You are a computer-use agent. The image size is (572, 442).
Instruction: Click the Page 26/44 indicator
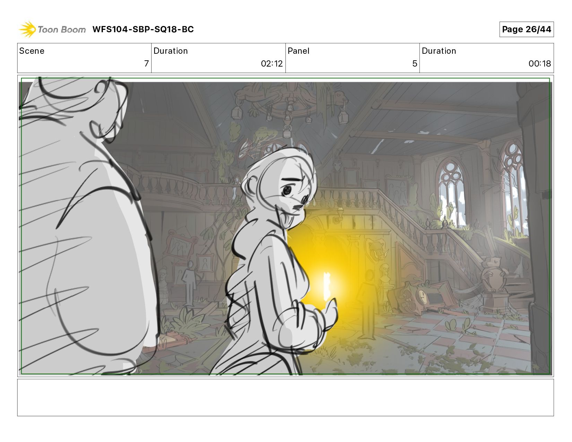point(526,29)
